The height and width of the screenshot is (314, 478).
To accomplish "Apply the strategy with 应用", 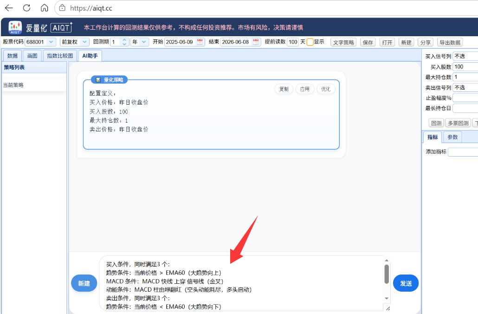I will (x=305, y=89).
